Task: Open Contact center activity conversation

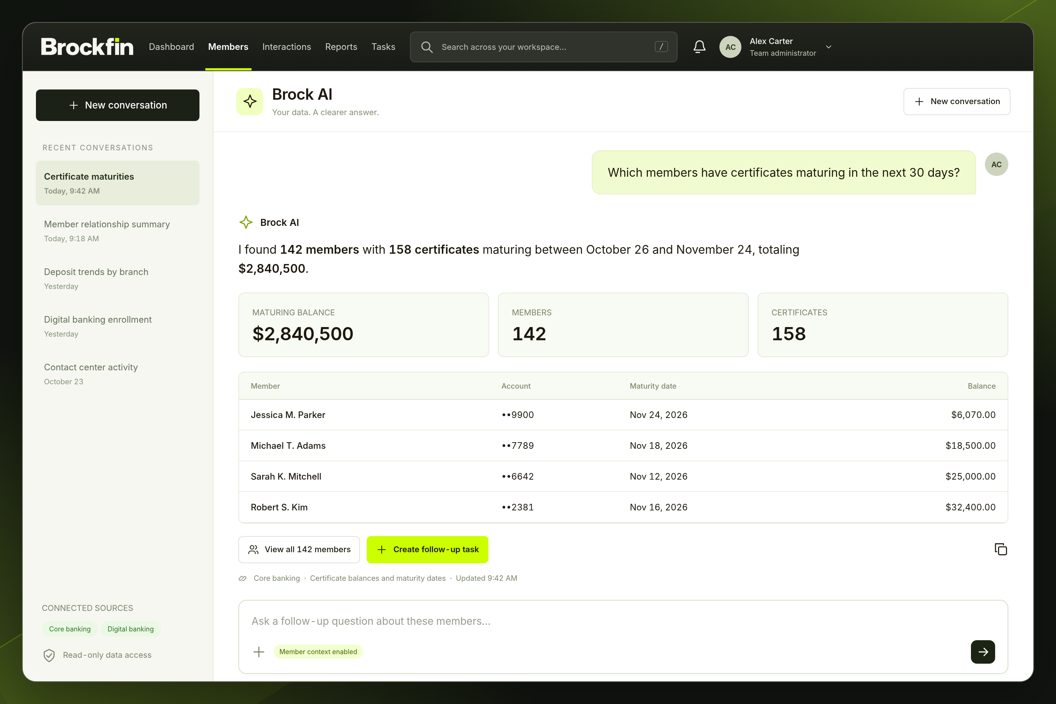Action: point(118,374)
